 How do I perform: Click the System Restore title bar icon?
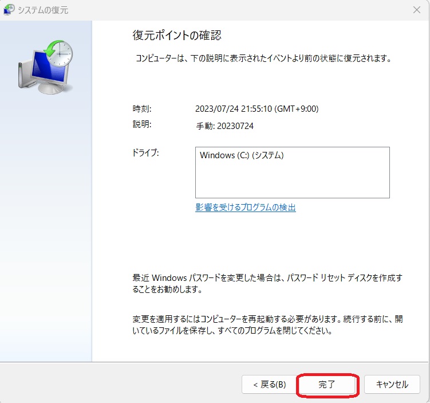(x=9, y=10)
